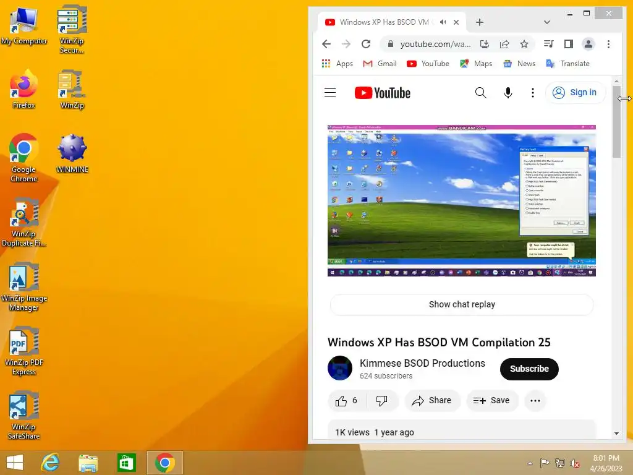This screenshot has height=475, width=633.
Task: Select WINMINE desktop icon
Action: tap(72, 153)
